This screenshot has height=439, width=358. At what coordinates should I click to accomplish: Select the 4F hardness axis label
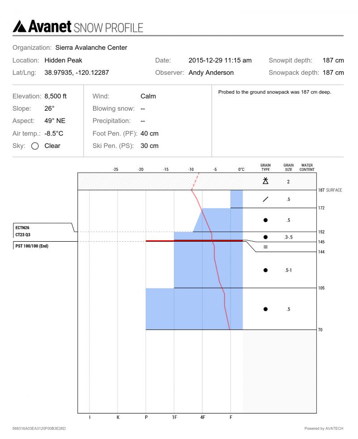click(203, 417)
